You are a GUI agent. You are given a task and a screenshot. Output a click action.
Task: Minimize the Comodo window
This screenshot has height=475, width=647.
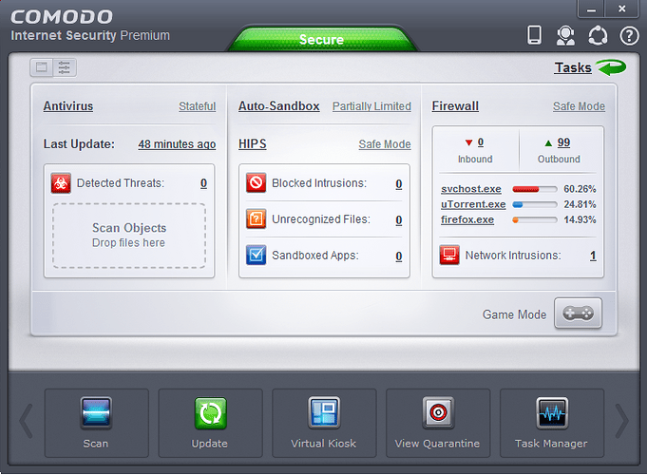click(591, 9)
